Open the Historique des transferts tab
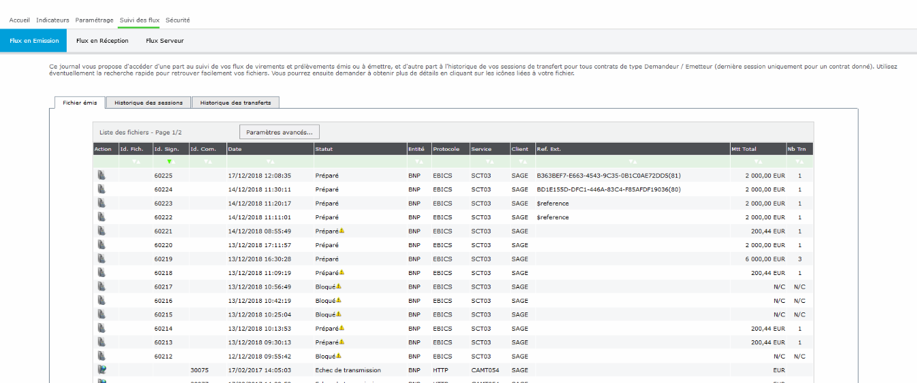 click(235, 103)
